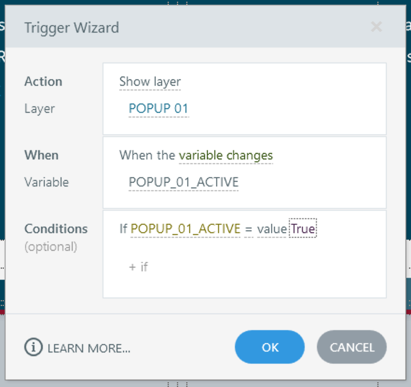Click the Variable field label
This screenshot has height=387, width=411.
47,182
